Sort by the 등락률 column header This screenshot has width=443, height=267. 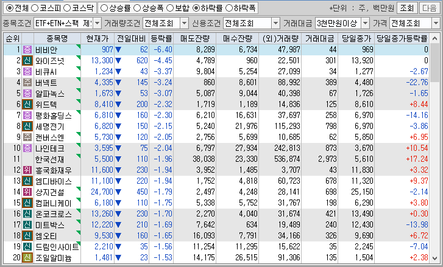(x=161, y=38)
